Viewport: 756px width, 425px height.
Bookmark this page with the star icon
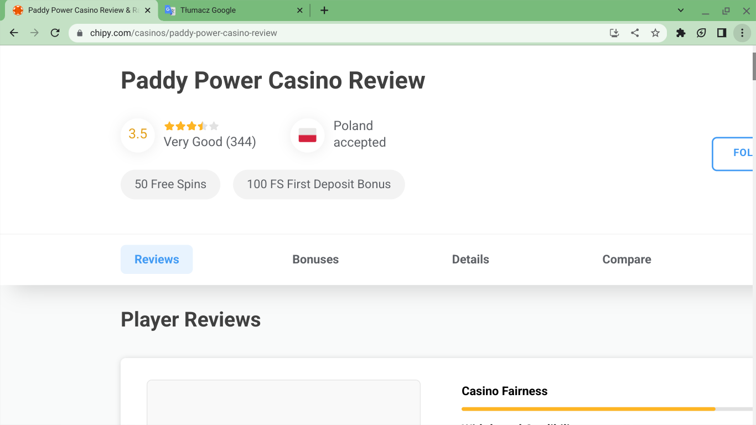pyautogui.click(x=655, y=33)
